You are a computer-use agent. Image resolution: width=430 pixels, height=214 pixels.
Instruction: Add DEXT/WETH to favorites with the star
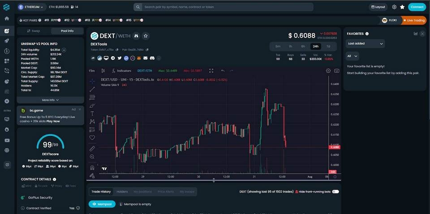coord(146,36)
